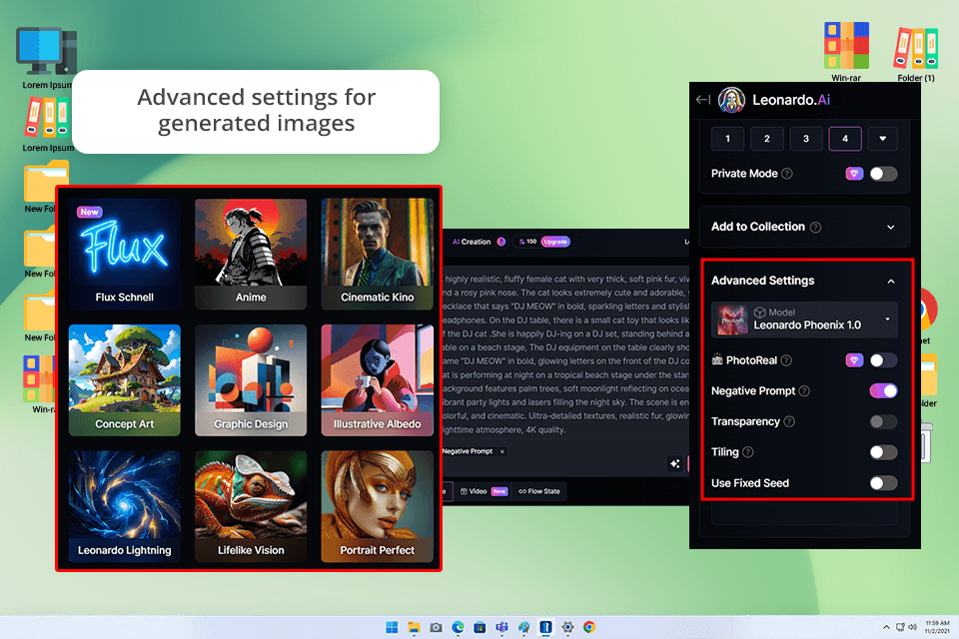Open the Transparency help icon
This screenshot has width=959, height=639.
(789, 421)
